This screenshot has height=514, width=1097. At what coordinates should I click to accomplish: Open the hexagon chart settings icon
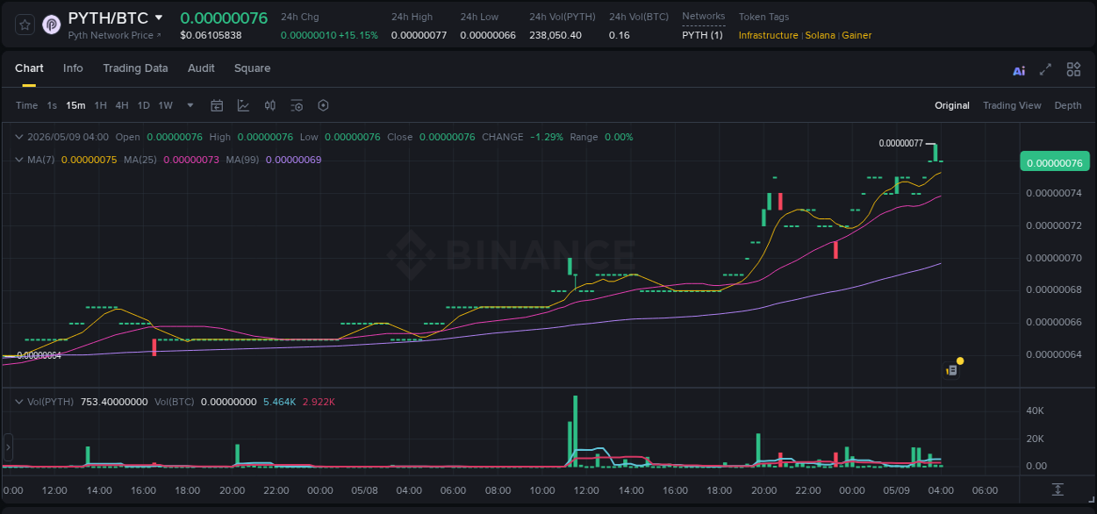tap(323, 105)
